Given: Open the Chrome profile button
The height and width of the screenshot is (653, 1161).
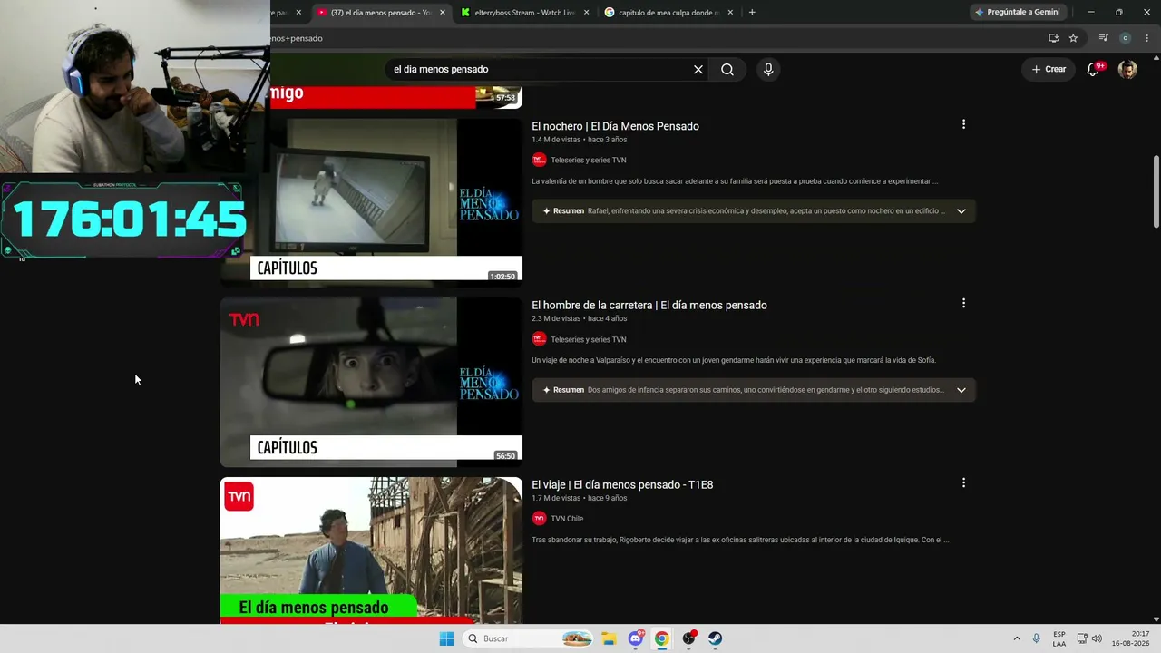Looking at the screenshot, I should [x=1125, y=38].
